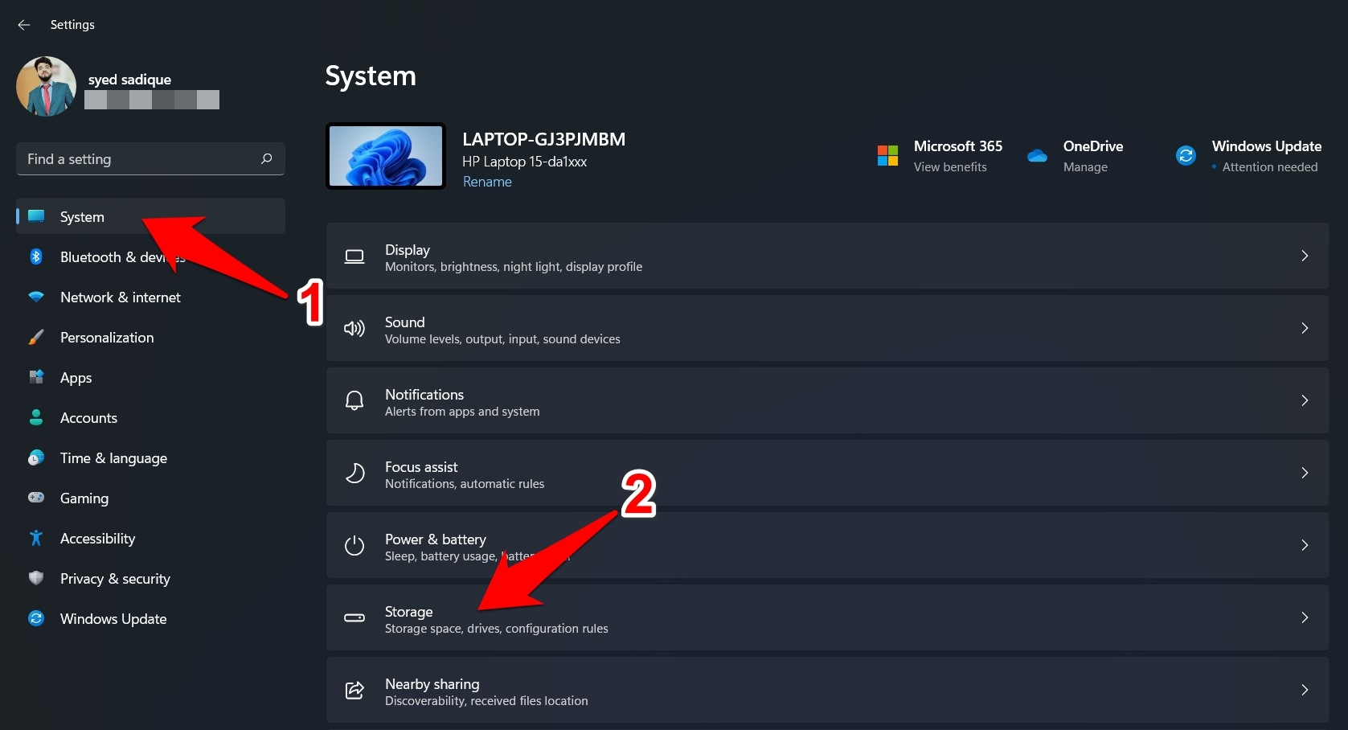Image resolution: width=1348 pixels, height=730 pixels.
Task: Open Time & language settings
Action: coord(113,457)
